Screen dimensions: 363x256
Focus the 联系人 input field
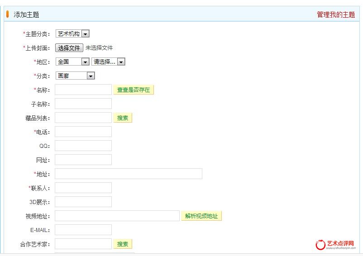coord(83,188)
